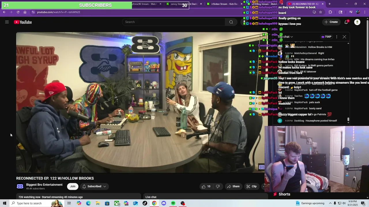Screen dimensions: 369x207
Task: Click the Chrome home button
Action: pyautogui.click(x=25, y=12)
